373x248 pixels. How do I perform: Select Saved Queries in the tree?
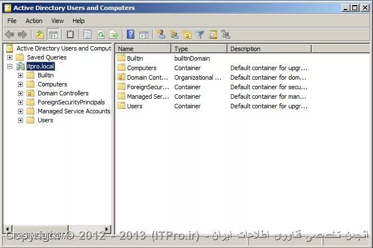click(x=47, y=57)
